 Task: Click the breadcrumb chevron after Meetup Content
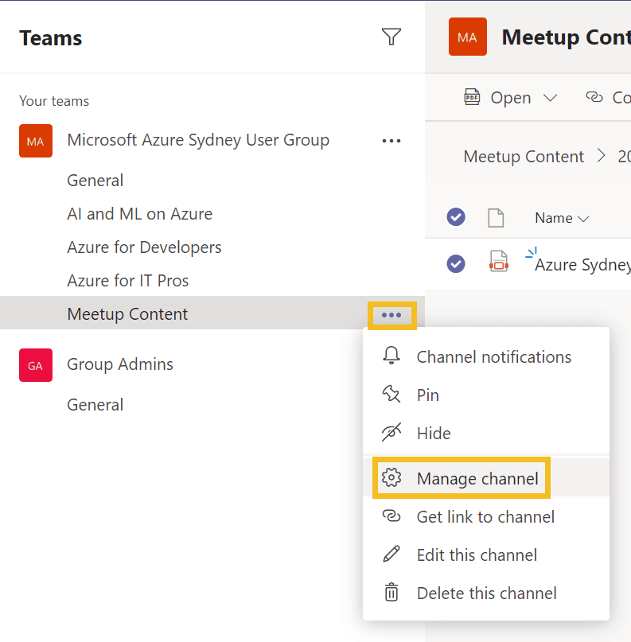click(x=601, y=156)
